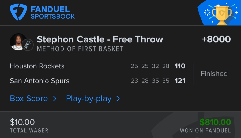Screen dimensions: 241x138
Task: Click the $10.00 total wager amount
Action: click(22, 122)
